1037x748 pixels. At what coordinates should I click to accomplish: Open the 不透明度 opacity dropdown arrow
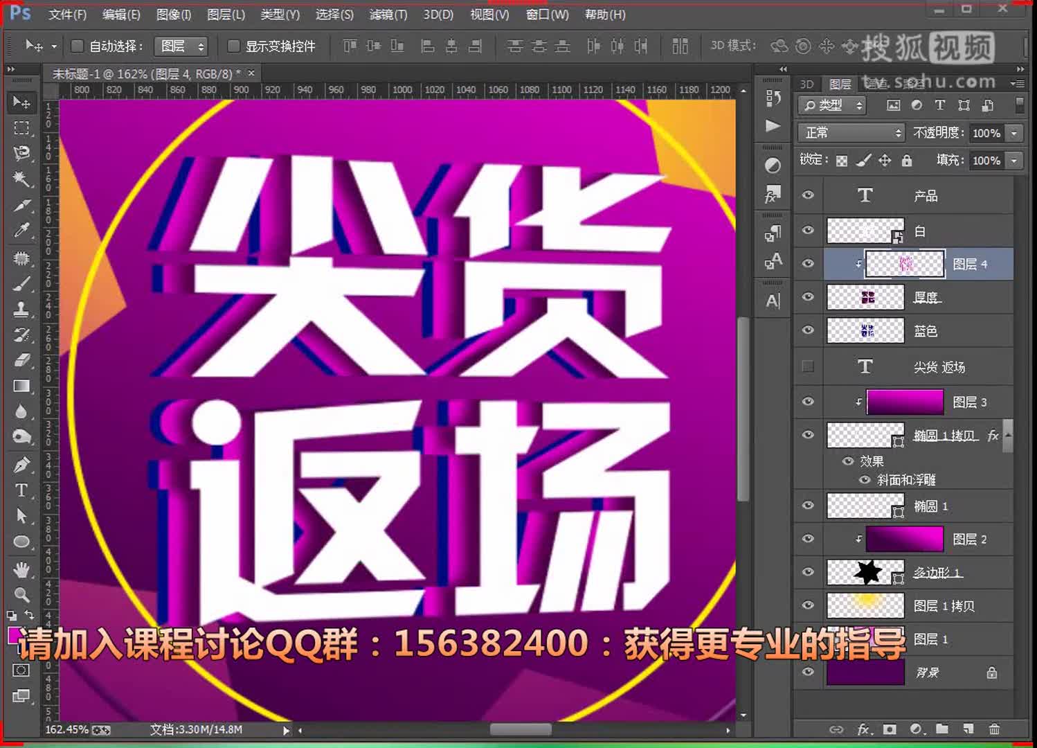pos(1014,133)
